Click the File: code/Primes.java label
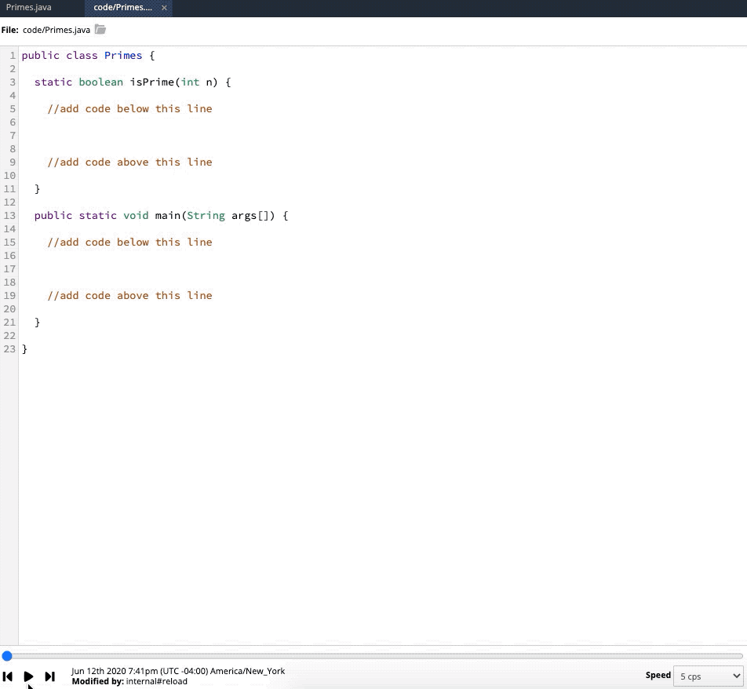This screenshot has width=747, height=689. click(x=47, y=30)
